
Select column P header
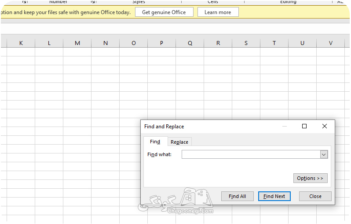[x=161, y=43]
